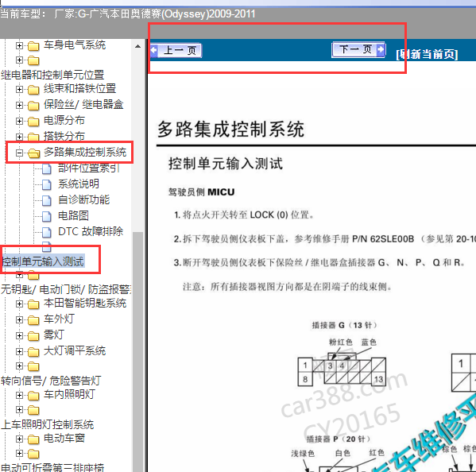The height and width of the screenshot is (472, 476).
Task: Expand the 车内照明灯 folder
Action: click(19, 395)
